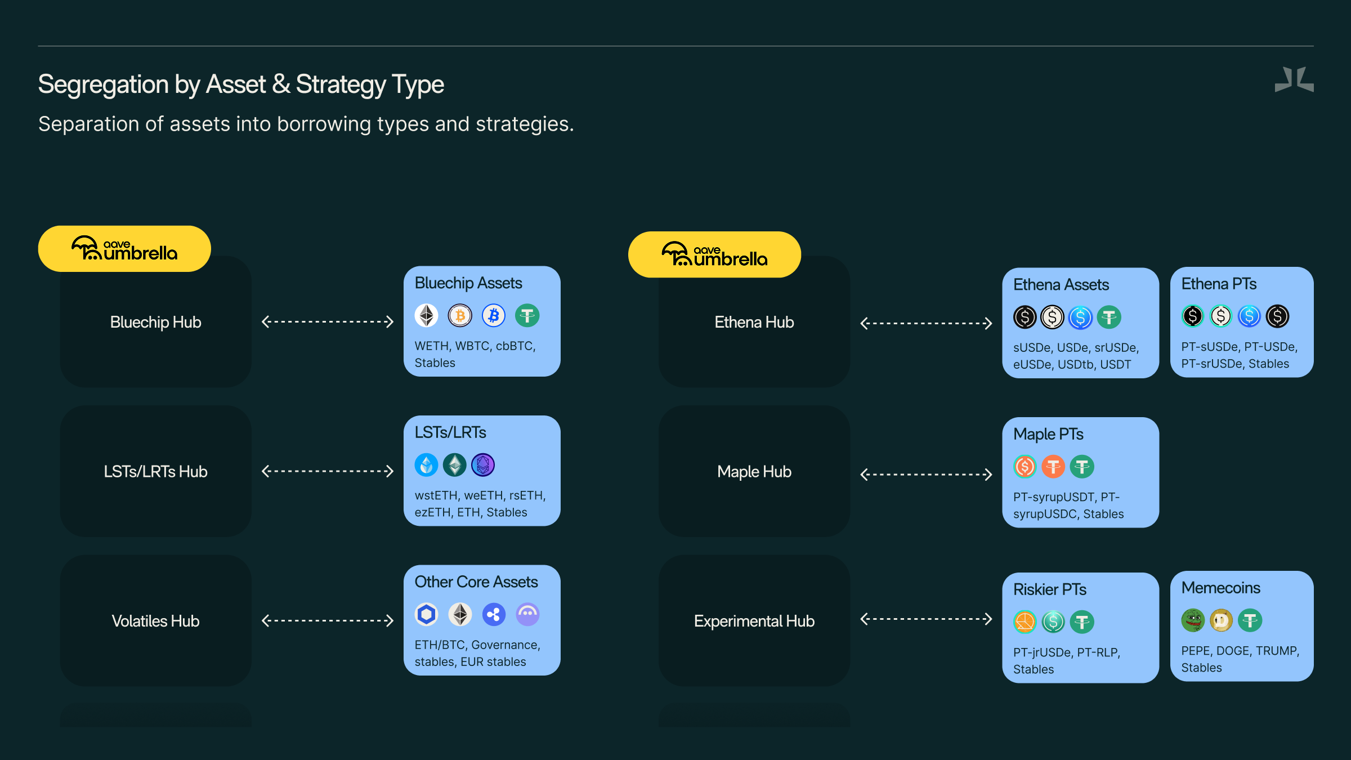This screenshot has width=1351, height=760.
Task: Click the aave umbrella badge above Bluechip Hub
Action: [x=124, y=249]
